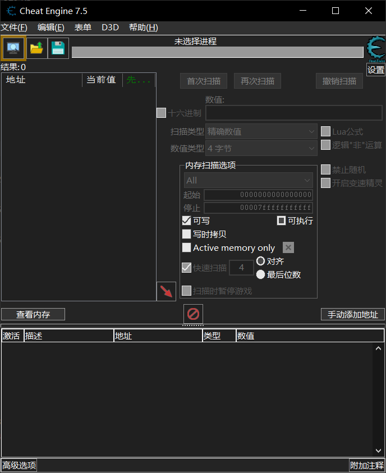Enable the 禁止随机 checkbox
This screenshot has height=473, width=386.
[x=325, y=169]
